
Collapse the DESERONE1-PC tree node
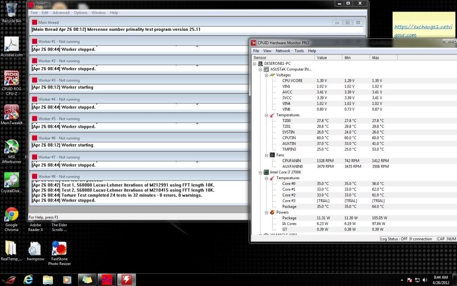[254, 63]
